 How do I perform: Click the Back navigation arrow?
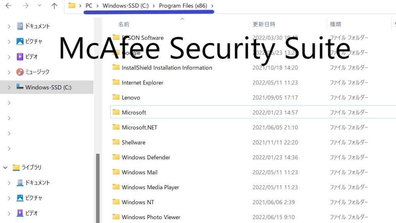[9, 5]
